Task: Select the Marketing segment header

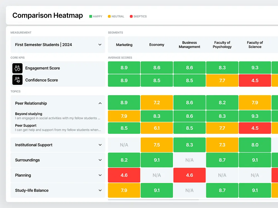Action: pyautogui.click(x=124, y=45)
